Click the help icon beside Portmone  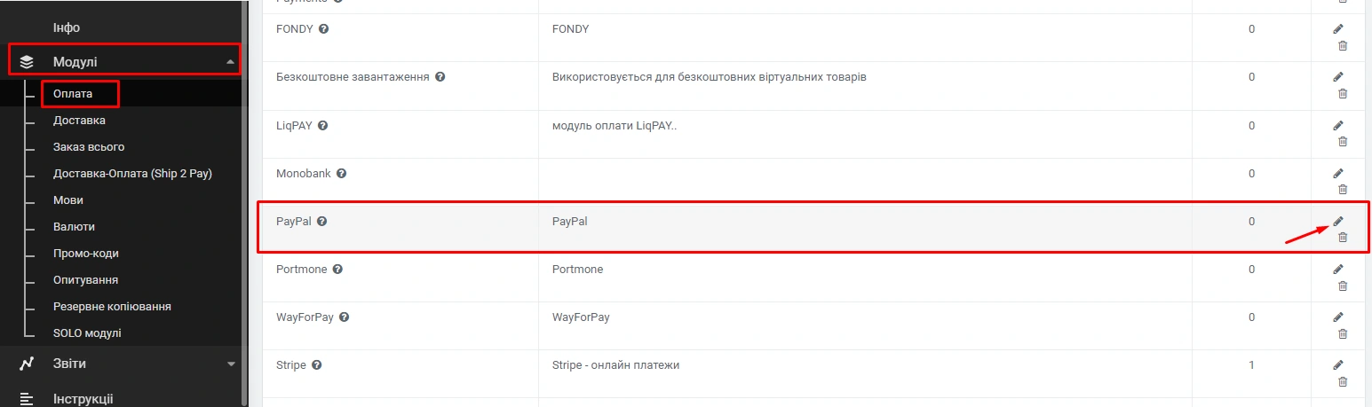click(337, 269)
